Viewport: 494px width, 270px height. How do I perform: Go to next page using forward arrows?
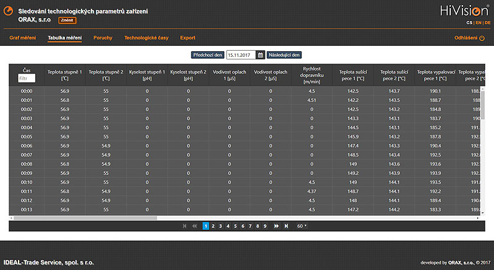click(276, 226)
